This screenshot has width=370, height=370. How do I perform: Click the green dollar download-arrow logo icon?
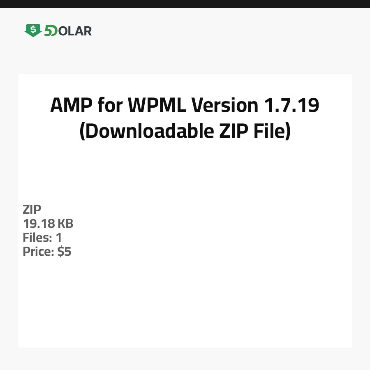33,30
